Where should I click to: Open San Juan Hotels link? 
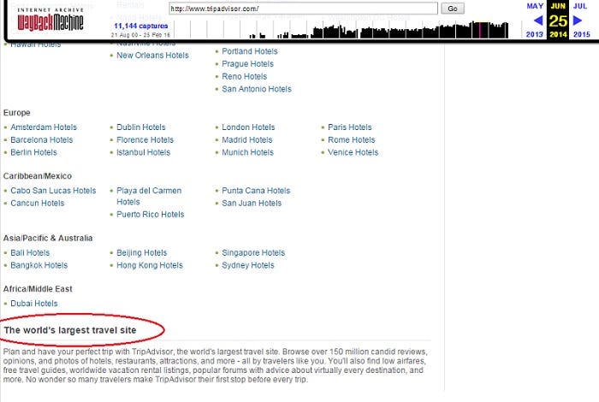(252, 203)
